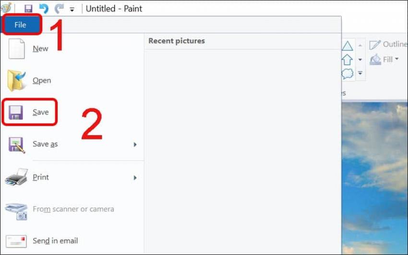
Task: Expand the shapes gallery with the More arrow
Action: pyautogui.click(x=360, y=73)
